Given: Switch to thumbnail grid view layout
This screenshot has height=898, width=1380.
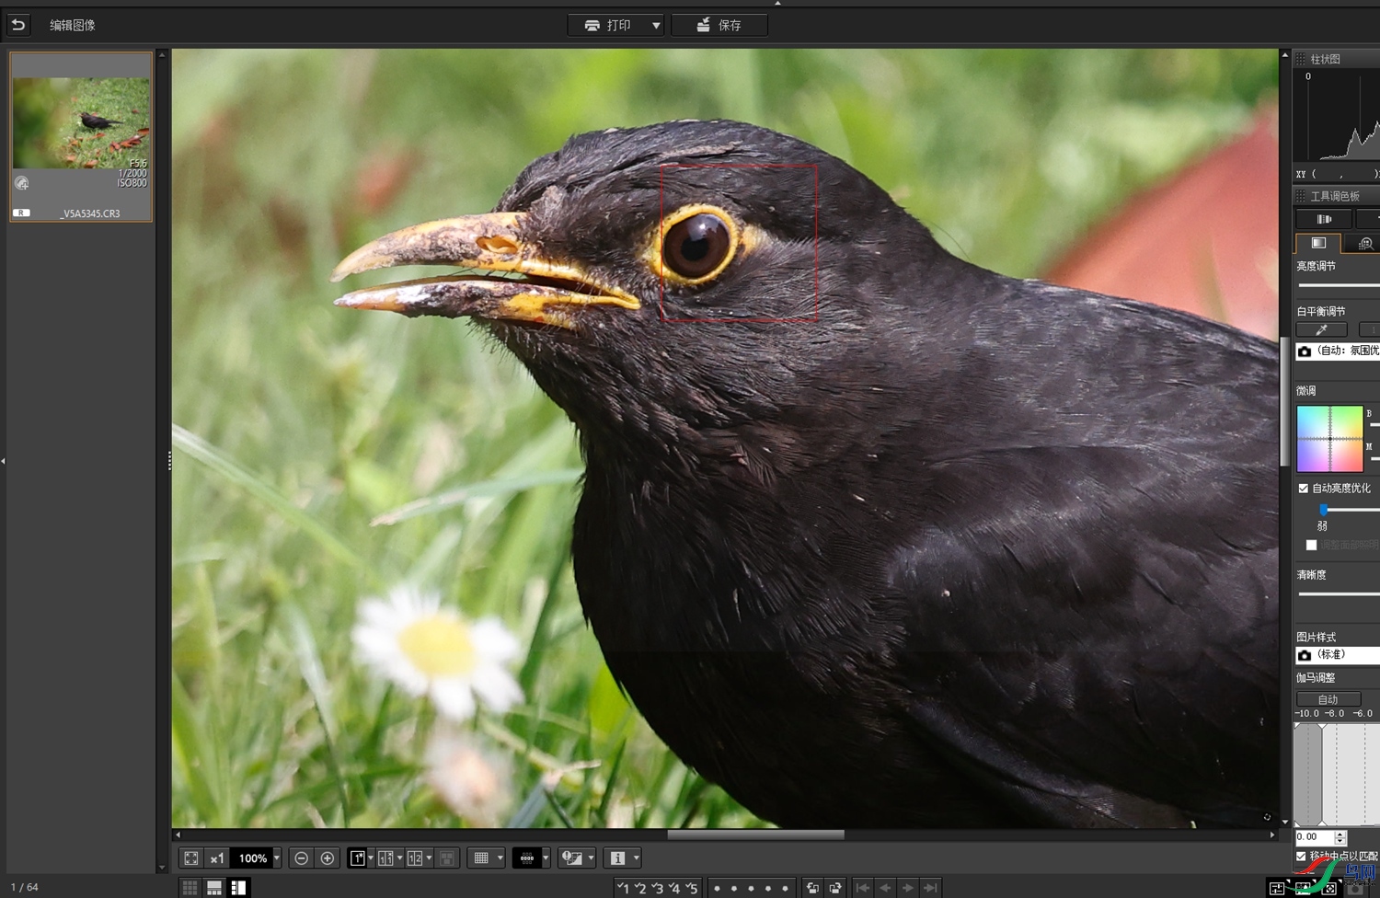Looking at the screenshot, I should pyautogui.click(x=190, y=888).
